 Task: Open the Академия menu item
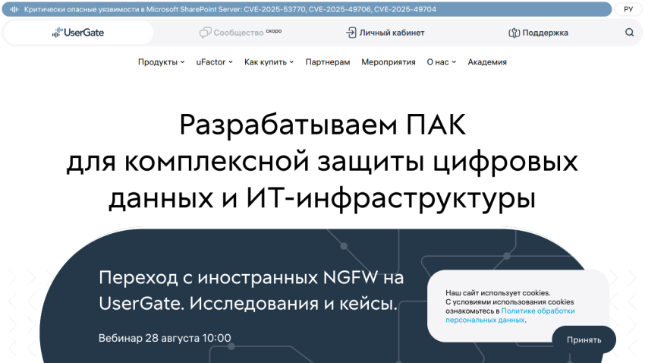[487, 62]
